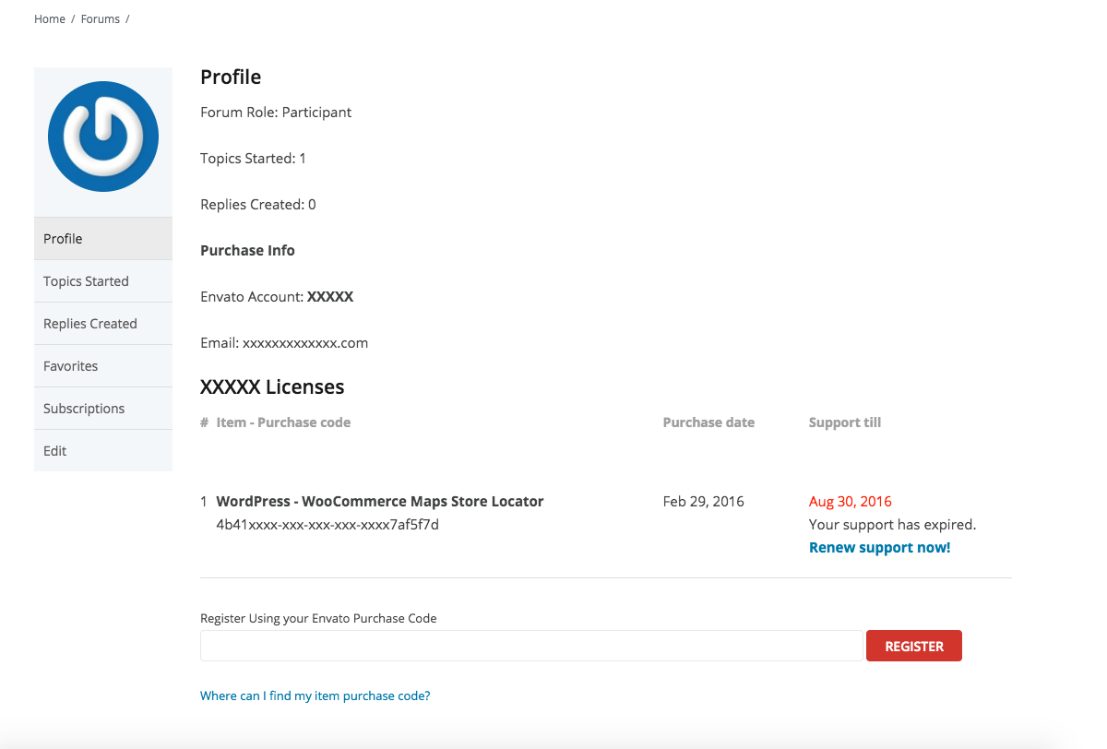The width and height of the screenshot is (1107, 749).
Task: Click the blue power-symbol profile avatar
Action: (x=103, y=137)
